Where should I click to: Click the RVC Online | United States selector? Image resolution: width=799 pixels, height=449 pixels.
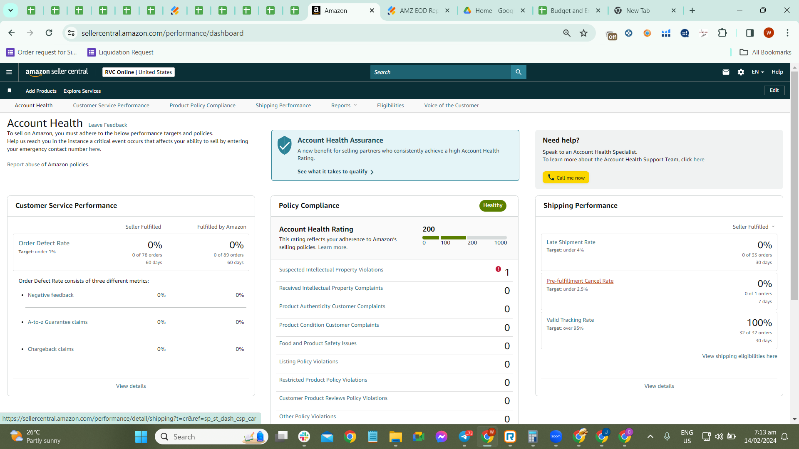pyautogui.click(x=139, y=72)
